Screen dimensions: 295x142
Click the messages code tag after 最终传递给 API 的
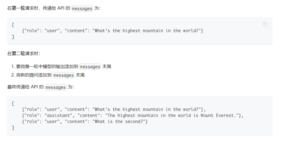(x=56, y=87)
